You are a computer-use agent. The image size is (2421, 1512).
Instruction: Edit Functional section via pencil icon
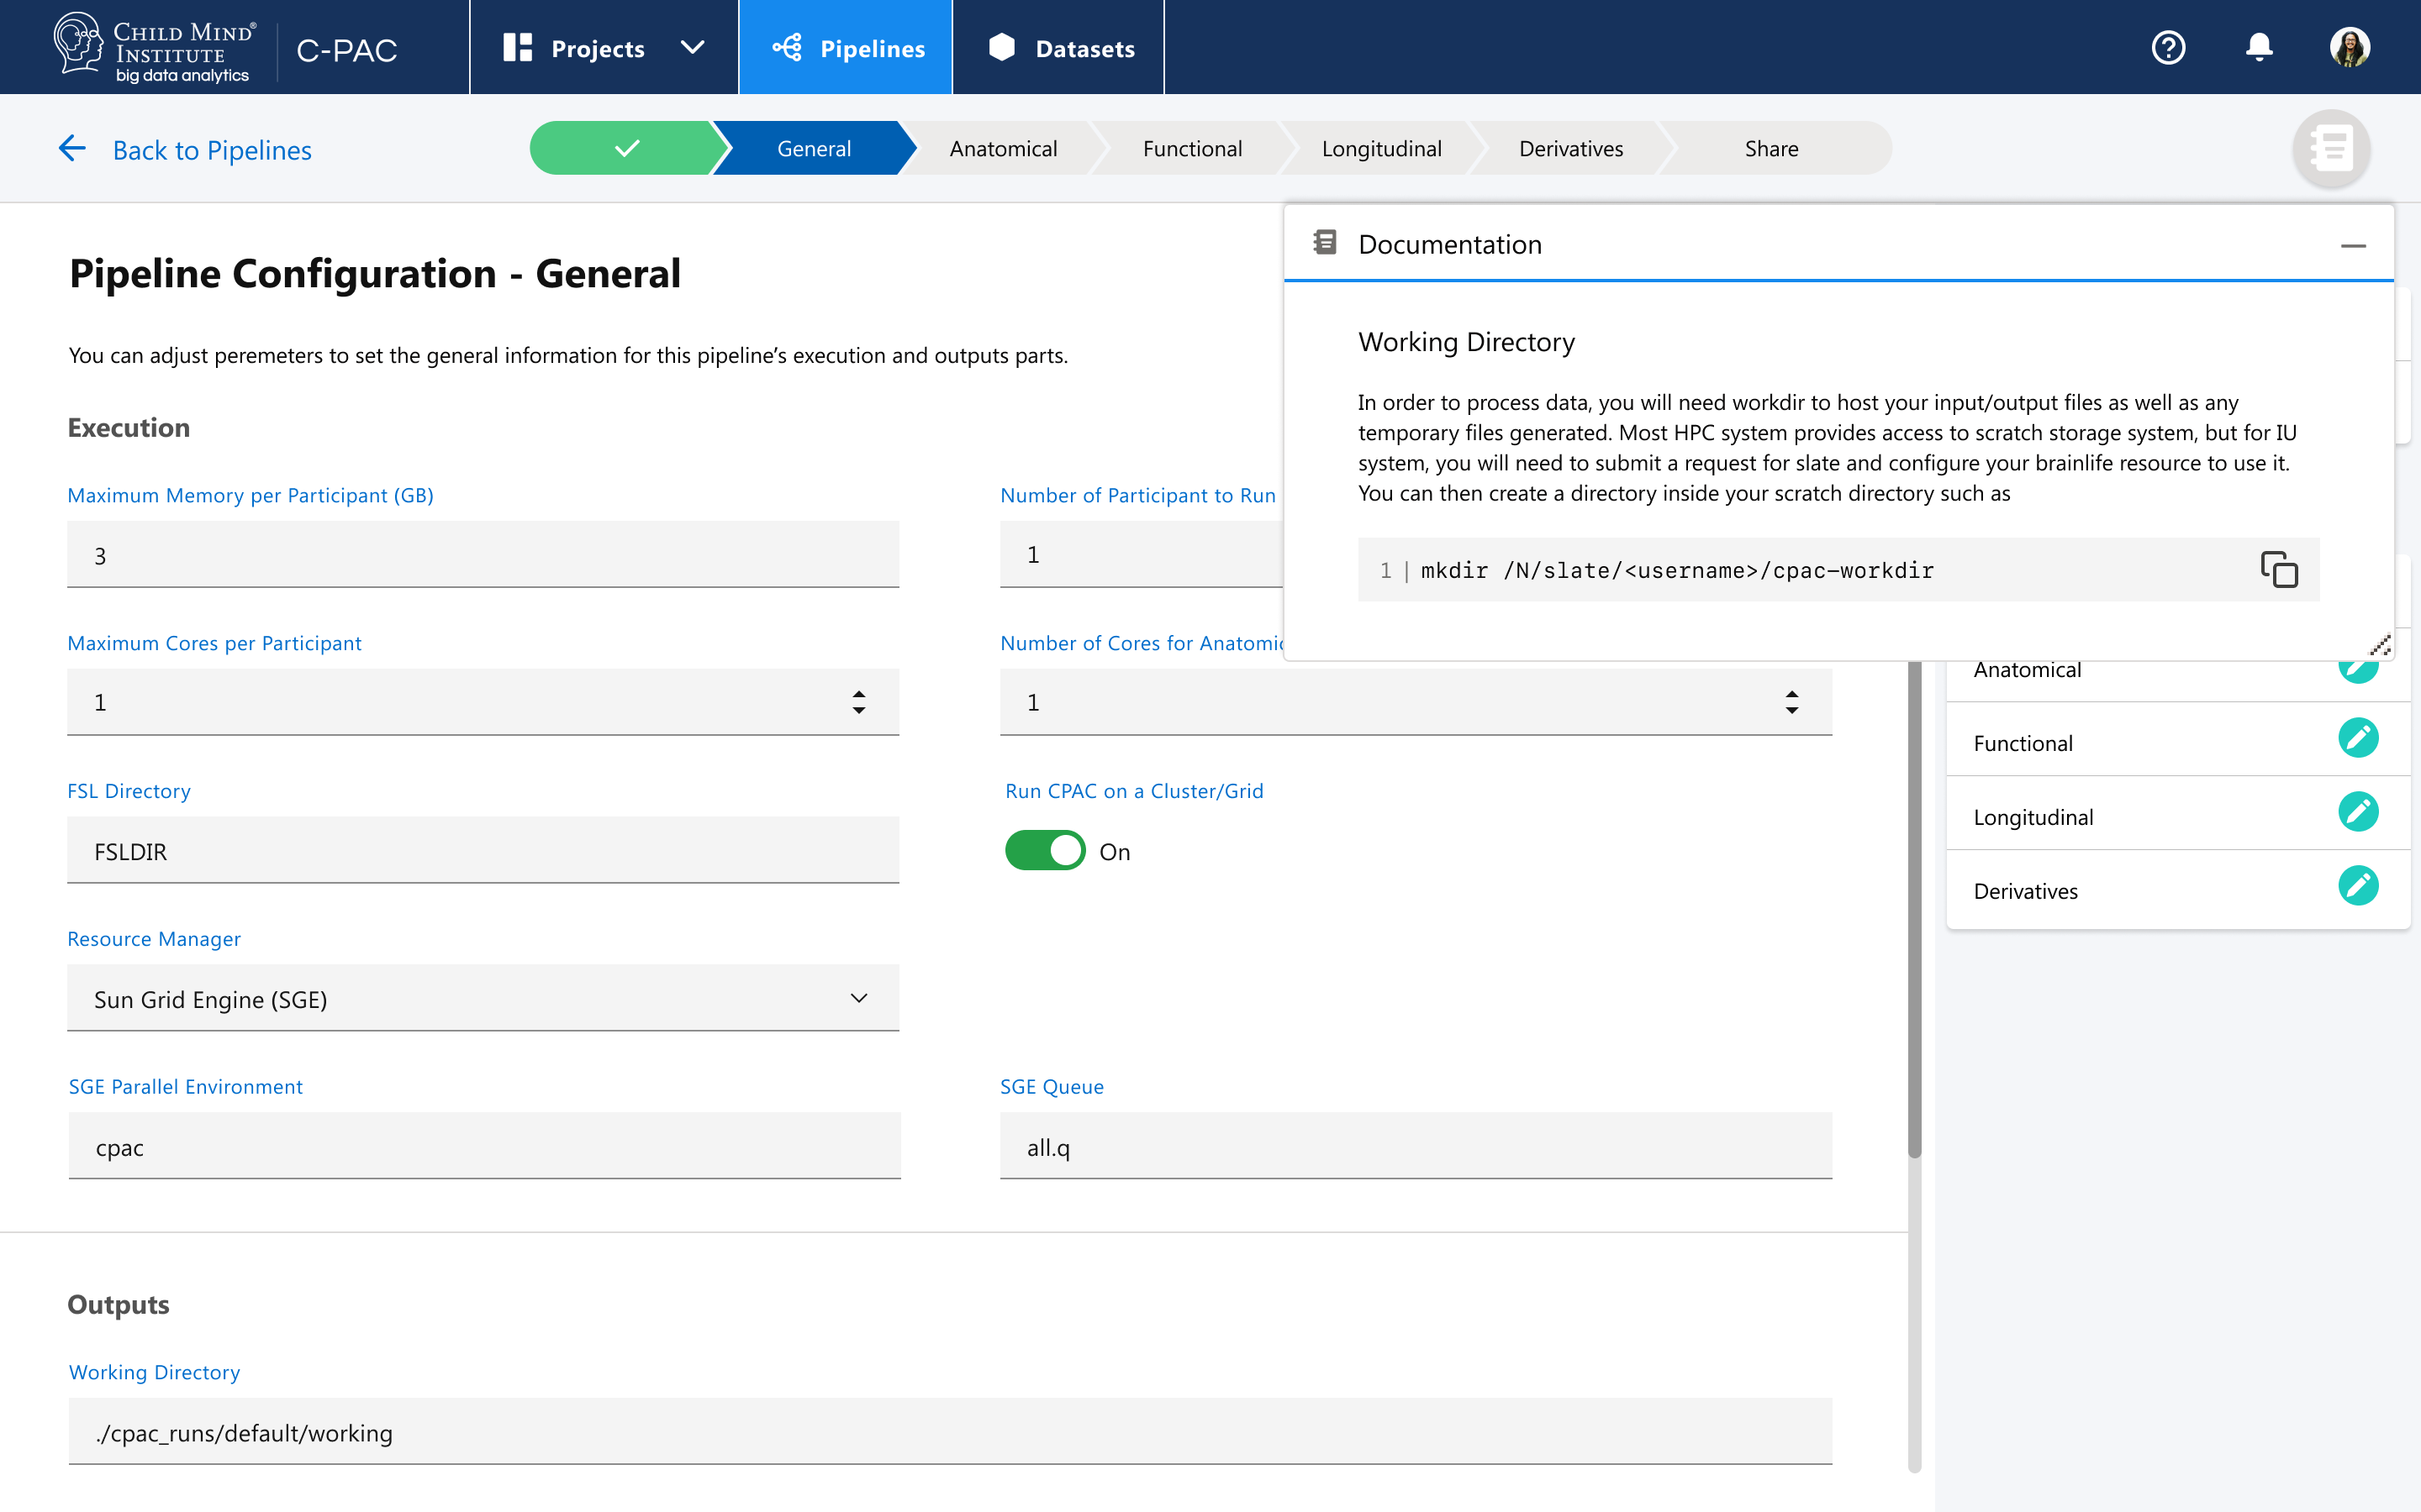[2358, 738]
